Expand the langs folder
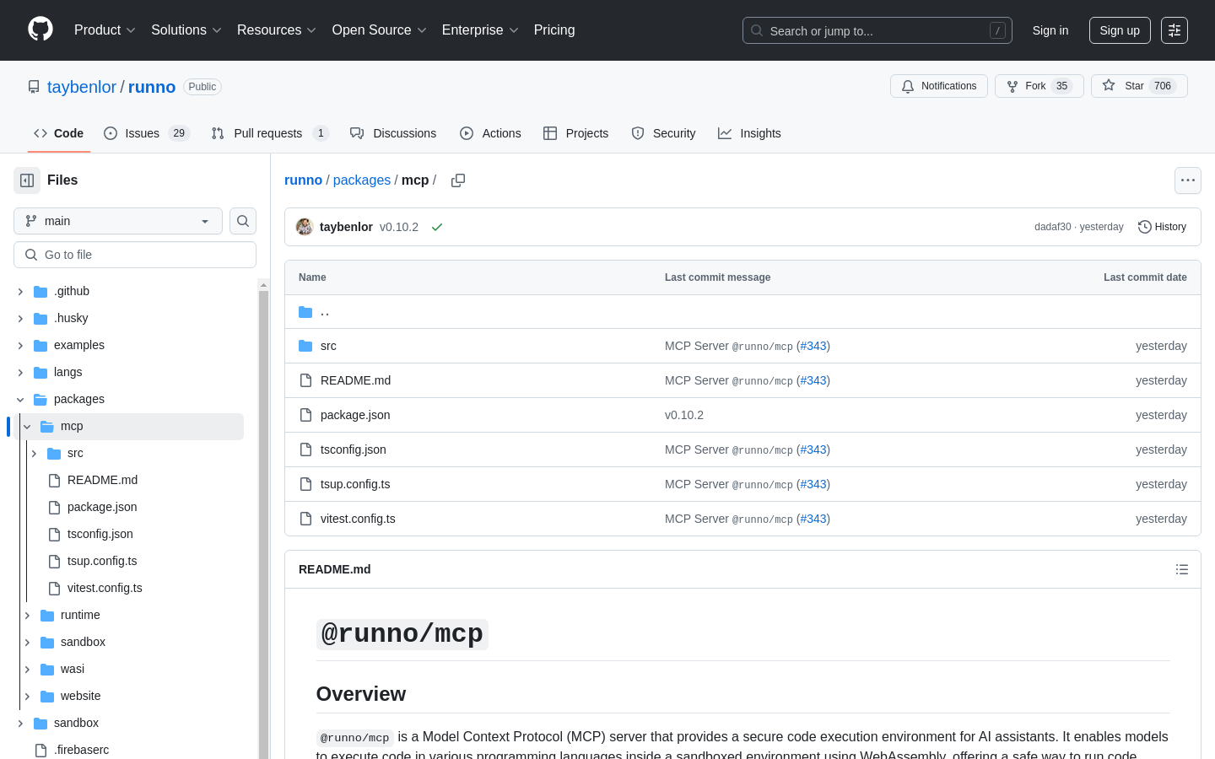The image size is (1215, 759). tap(20, 372)
